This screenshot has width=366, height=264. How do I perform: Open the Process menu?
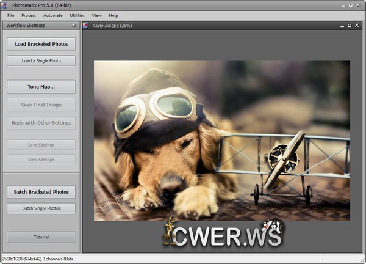tap(29, 15)
